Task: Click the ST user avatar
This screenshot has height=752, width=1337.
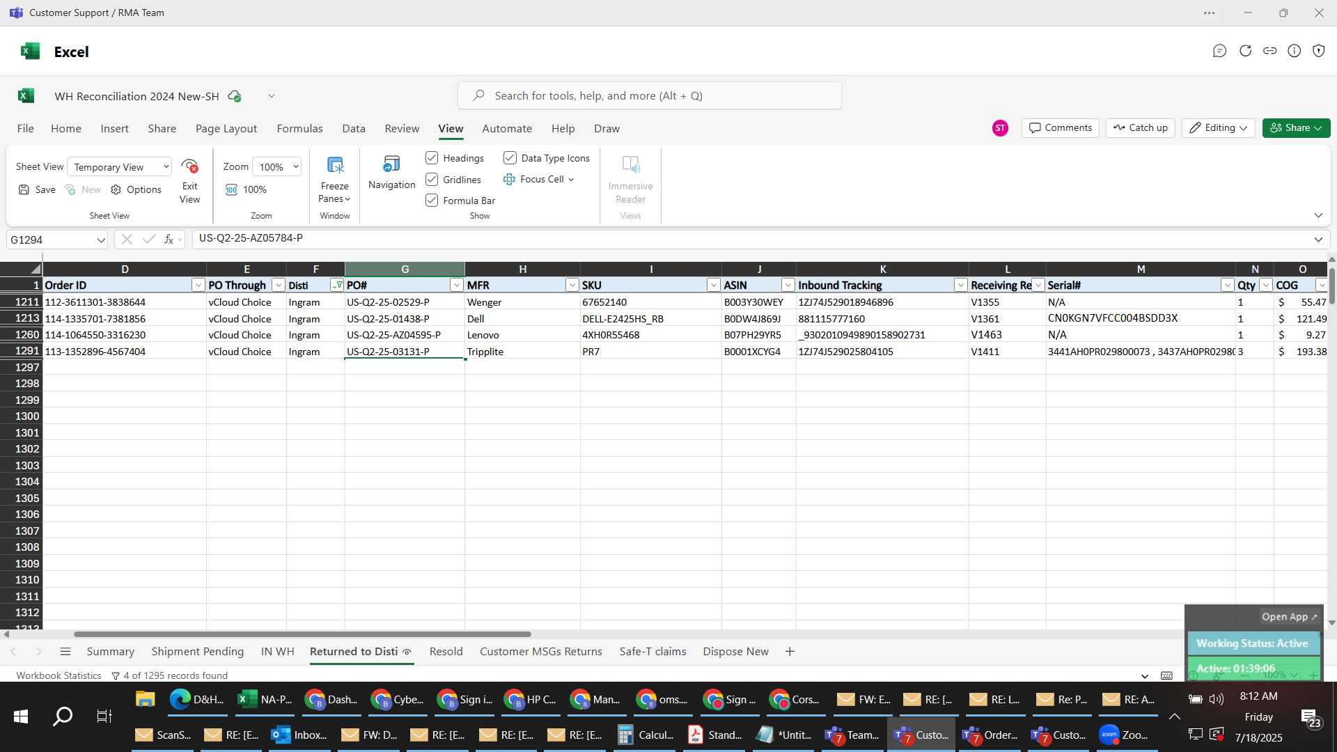Action: coord(1000,128)
